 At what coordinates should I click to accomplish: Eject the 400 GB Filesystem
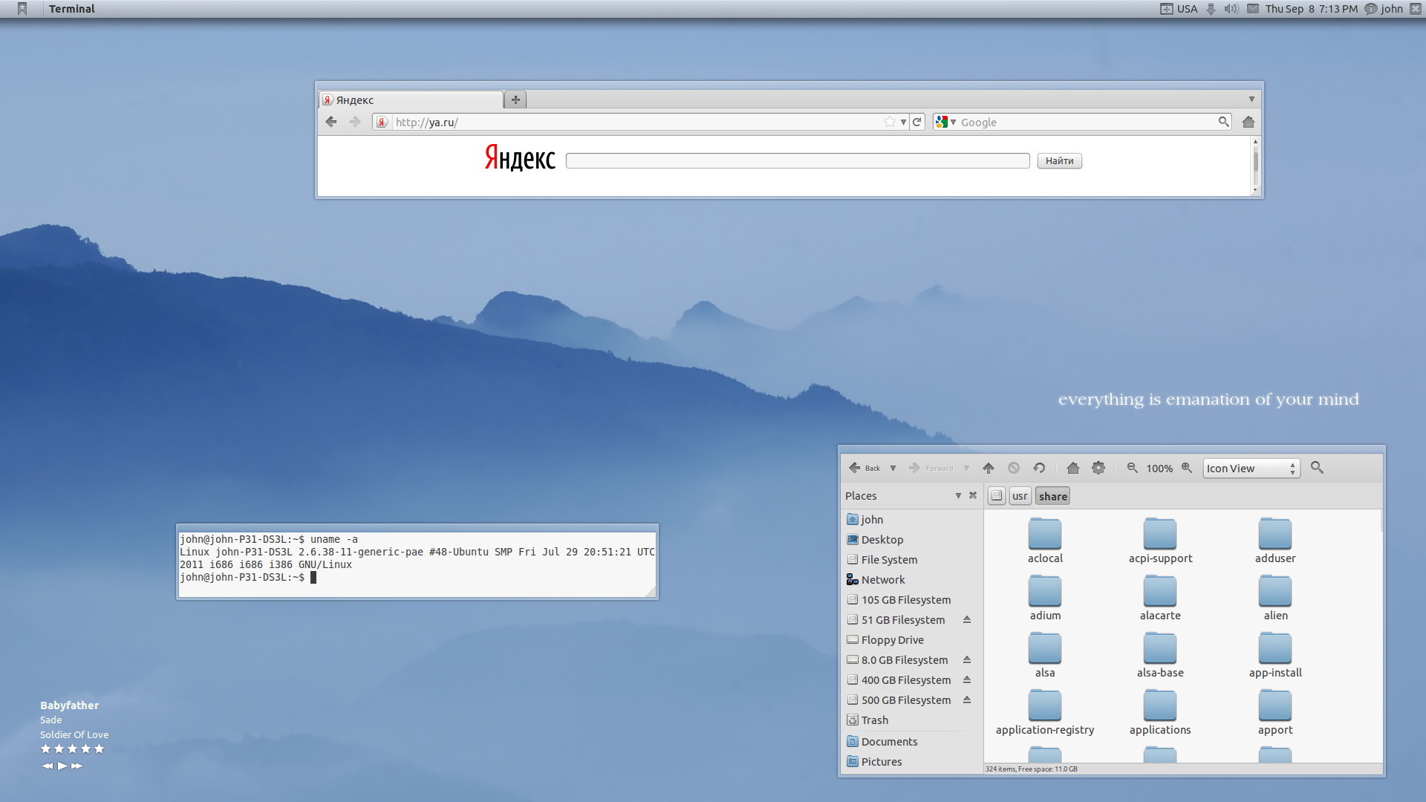(967, 679)
